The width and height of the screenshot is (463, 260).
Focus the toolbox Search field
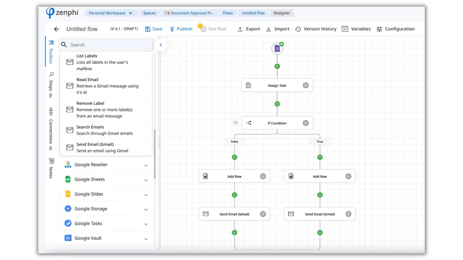click(106, 45)
